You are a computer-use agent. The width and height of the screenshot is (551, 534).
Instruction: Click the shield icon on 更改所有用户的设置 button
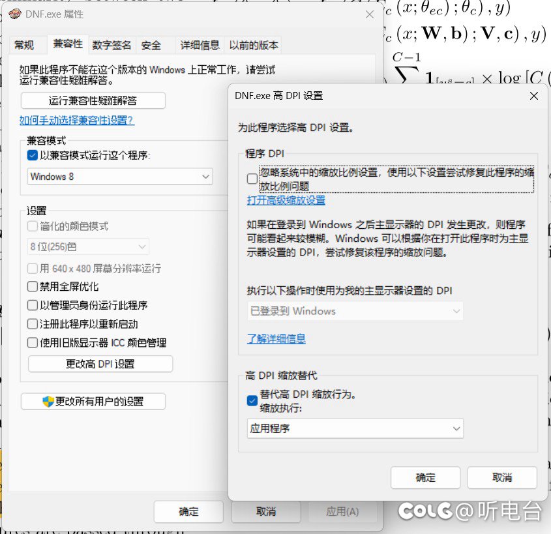point(48,401)
